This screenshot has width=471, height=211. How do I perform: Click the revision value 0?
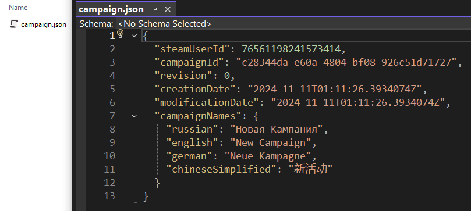coord(227,76)
